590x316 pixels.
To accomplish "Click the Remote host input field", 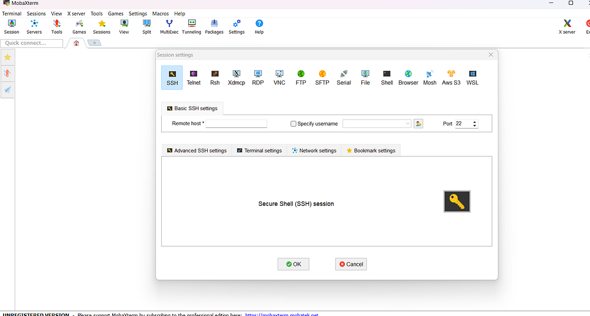I will 236,123.
